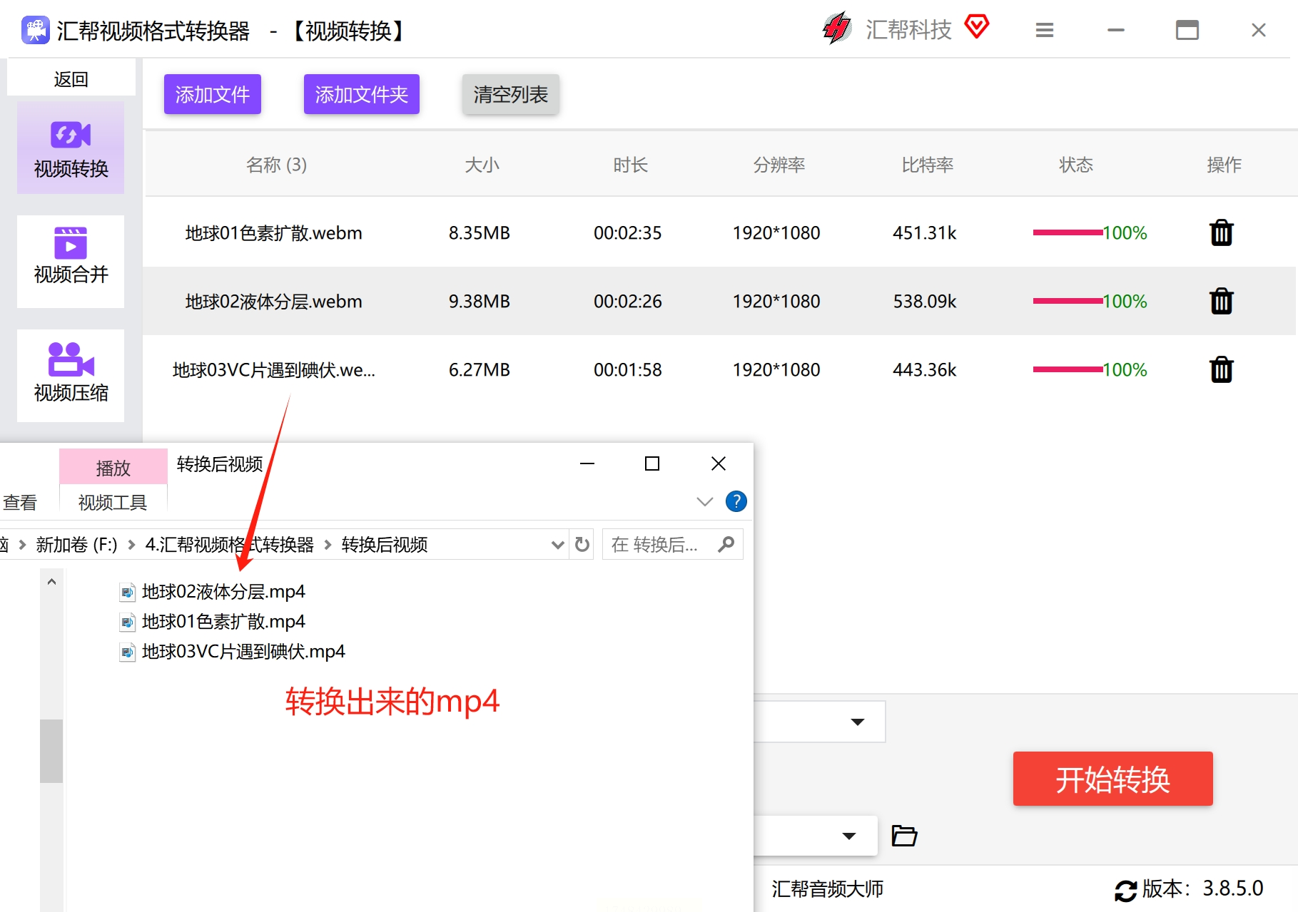Expand the output format dropdown arrow
This screenshot has width=1298, height=912.
858,722
